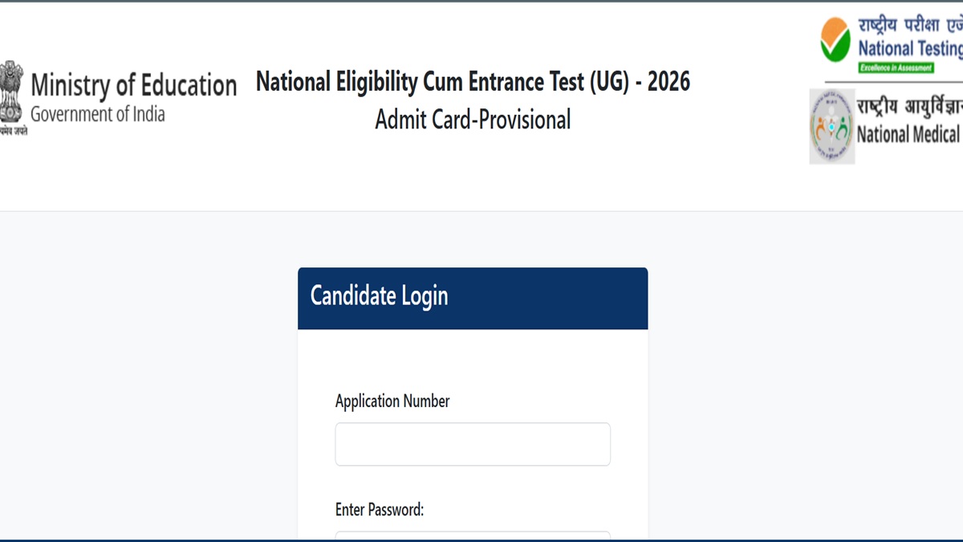Image resolution: width=963 pixels, height=542 pixels.
Task: Focus the Application Number input field
Action: click(473, 444)
